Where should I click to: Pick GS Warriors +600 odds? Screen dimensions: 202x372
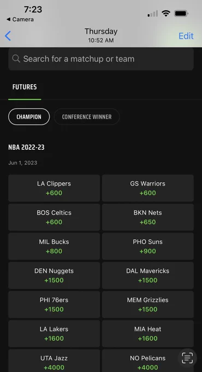(x=148, y=188)
